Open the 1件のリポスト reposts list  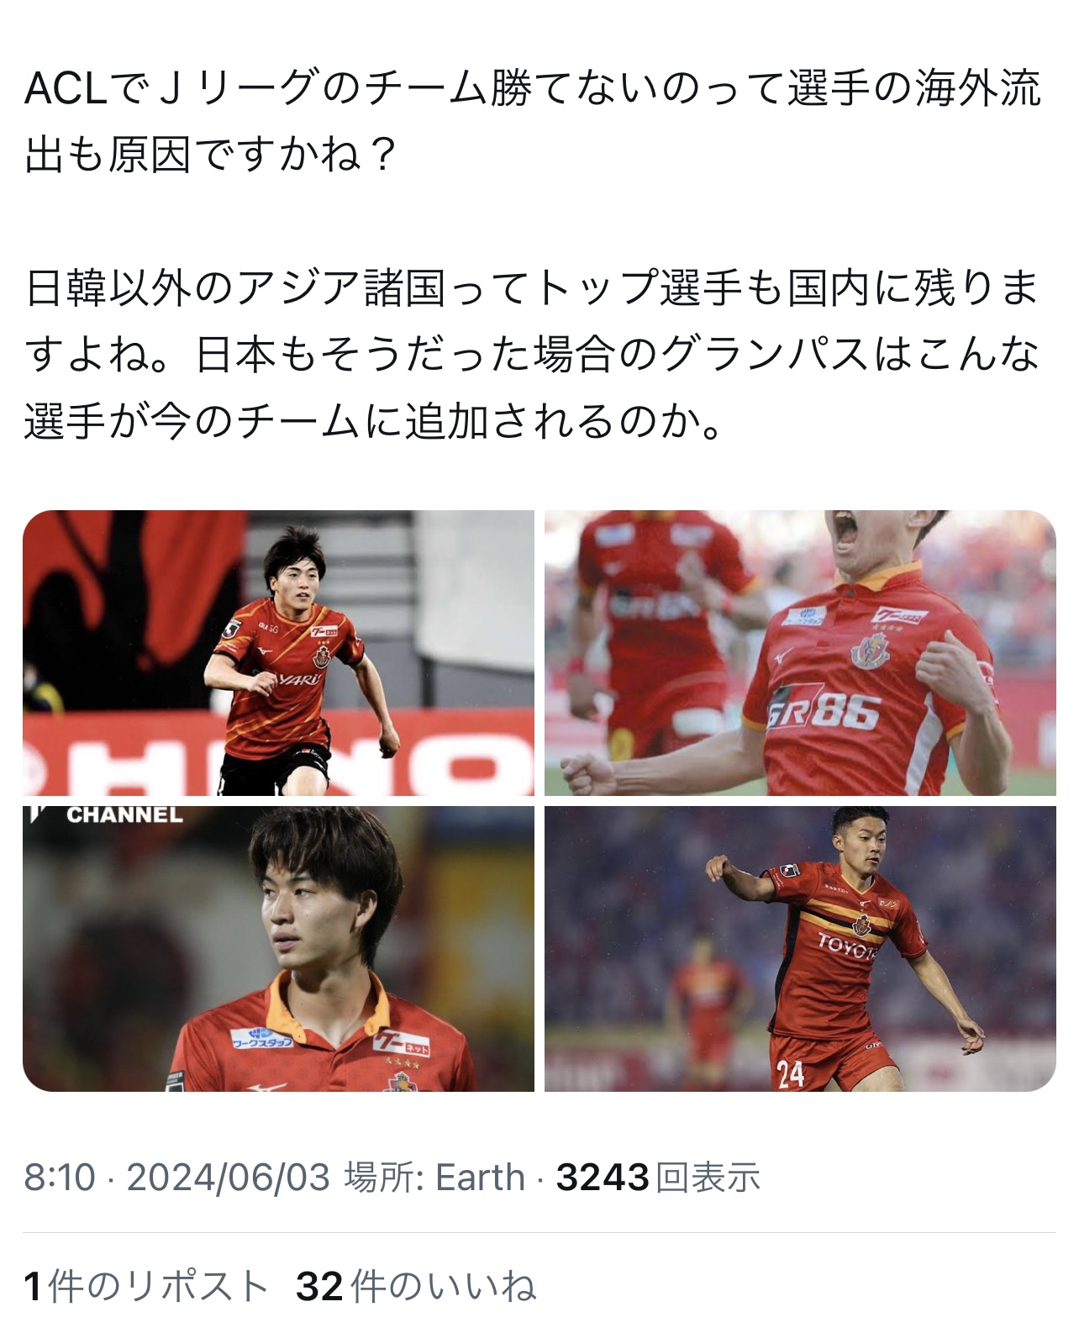(x=146, y=1287)
